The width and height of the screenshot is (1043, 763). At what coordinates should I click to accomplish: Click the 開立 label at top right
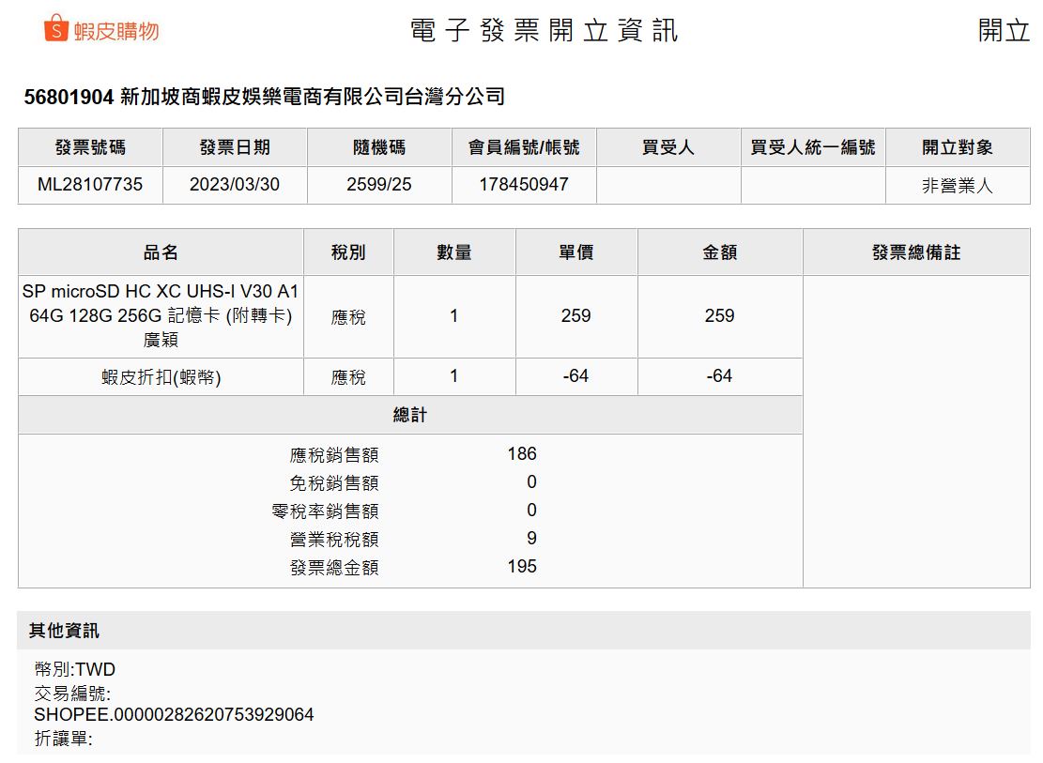1004,30
